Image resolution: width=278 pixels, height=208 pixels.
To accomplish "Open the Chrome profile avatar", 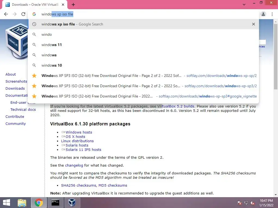I will click(263, 14).
